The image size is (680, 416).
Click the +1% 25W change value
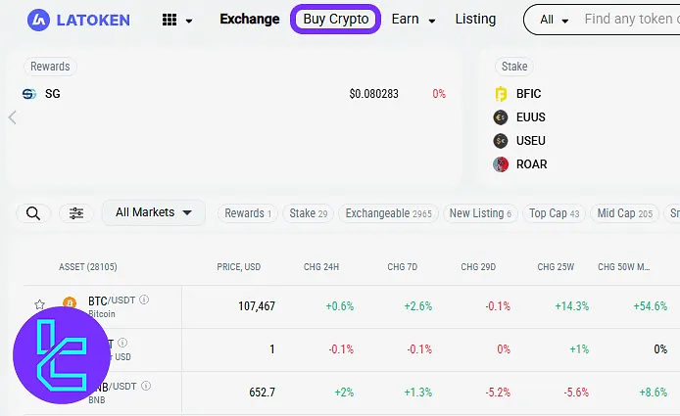(579, 349)
